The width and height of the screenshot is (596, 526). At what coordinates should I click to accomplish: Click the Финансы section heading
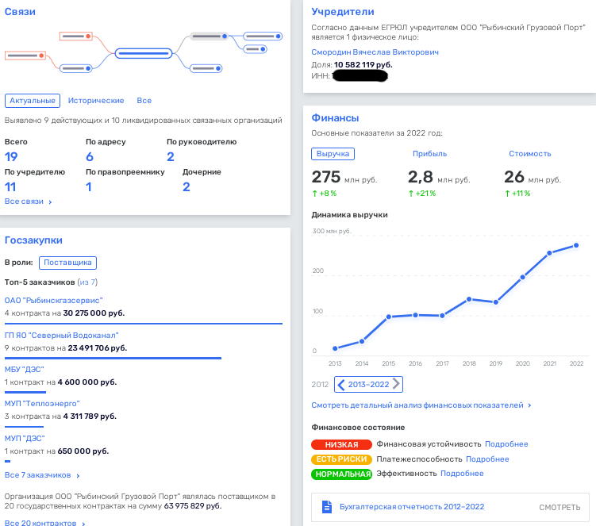tap(335, 118)
